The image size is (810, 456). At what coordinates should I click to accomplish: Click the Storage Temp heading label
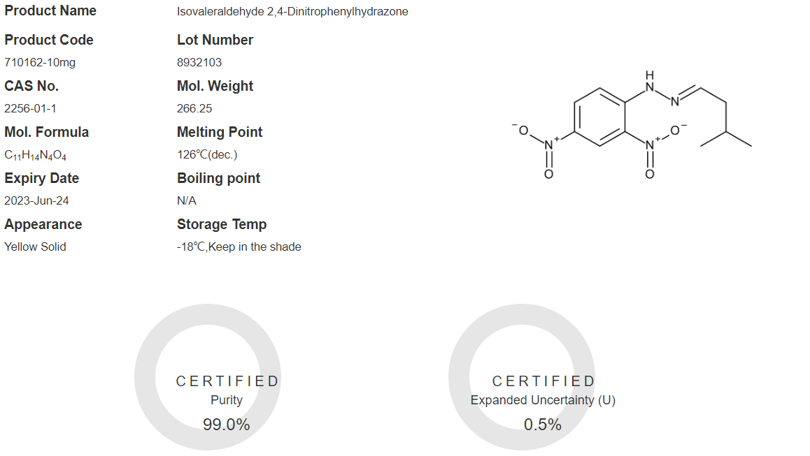222,224
